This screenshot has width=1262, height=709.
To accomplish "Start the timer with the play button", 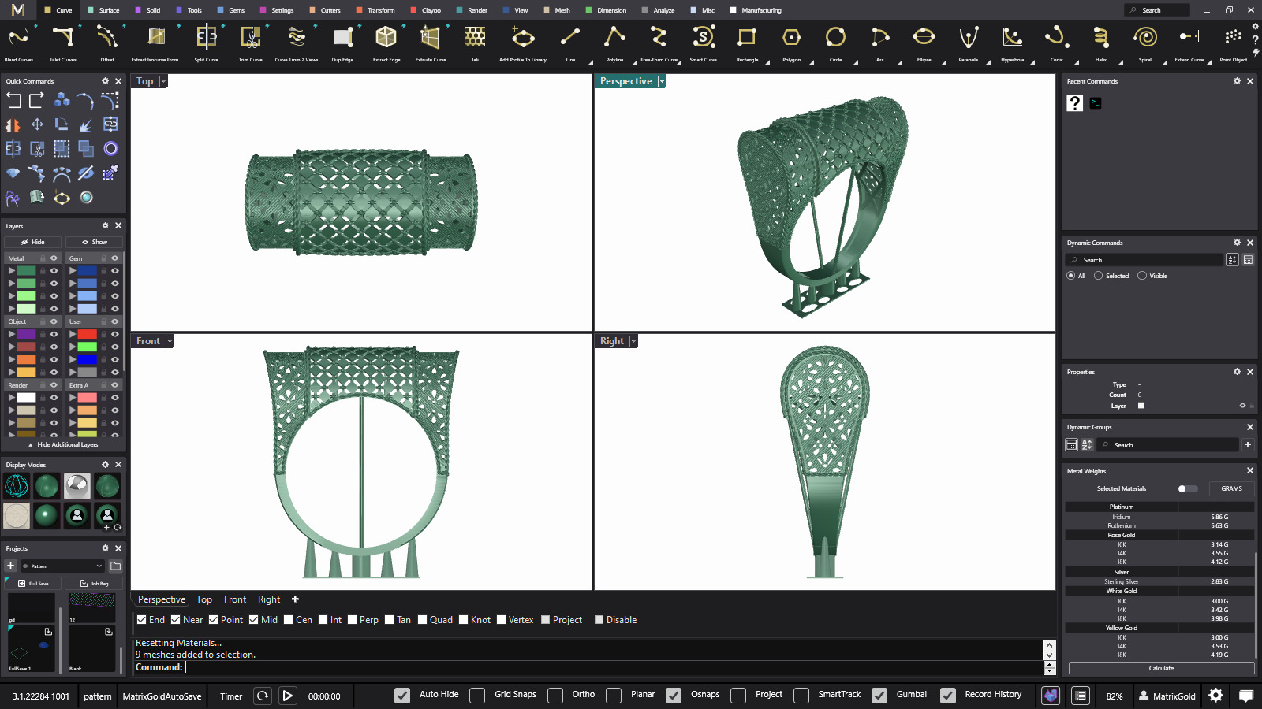I will point(288,696).
